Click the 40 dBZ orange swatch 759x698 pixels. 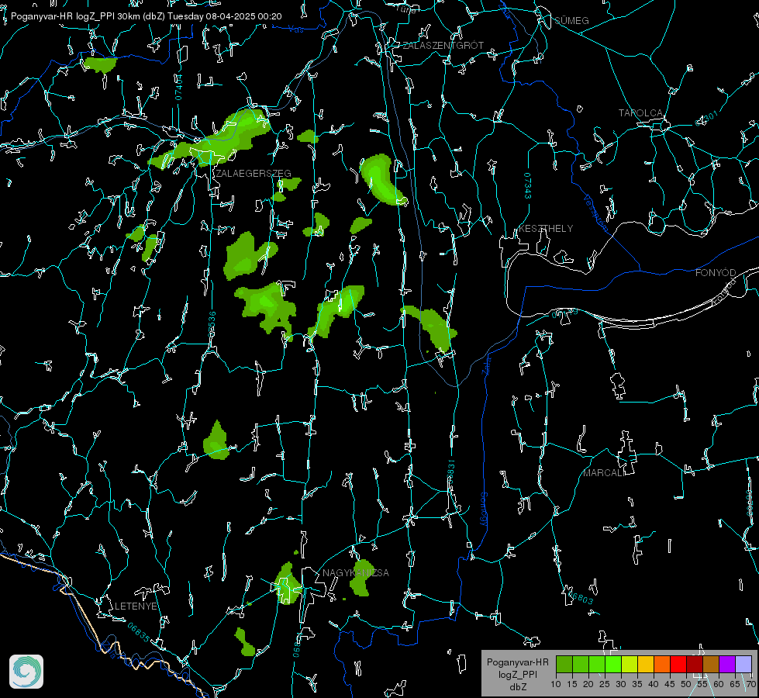662,664
